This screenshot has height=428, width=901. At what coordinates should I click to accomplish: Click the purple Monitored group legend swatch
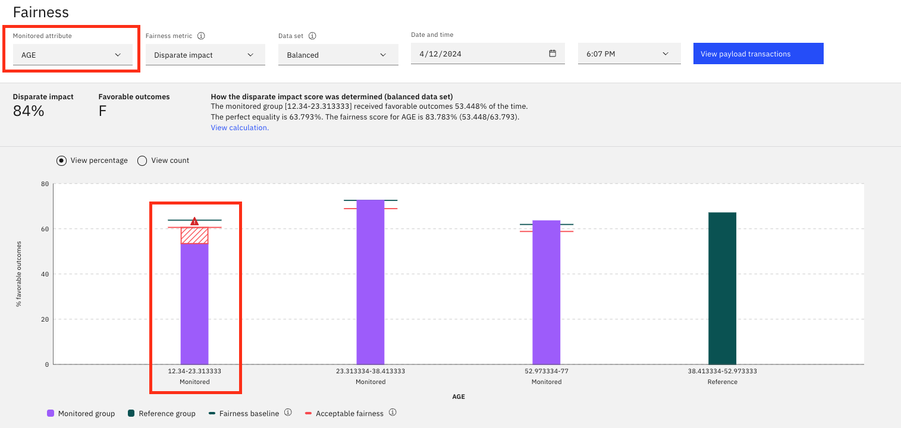[51, 413]
